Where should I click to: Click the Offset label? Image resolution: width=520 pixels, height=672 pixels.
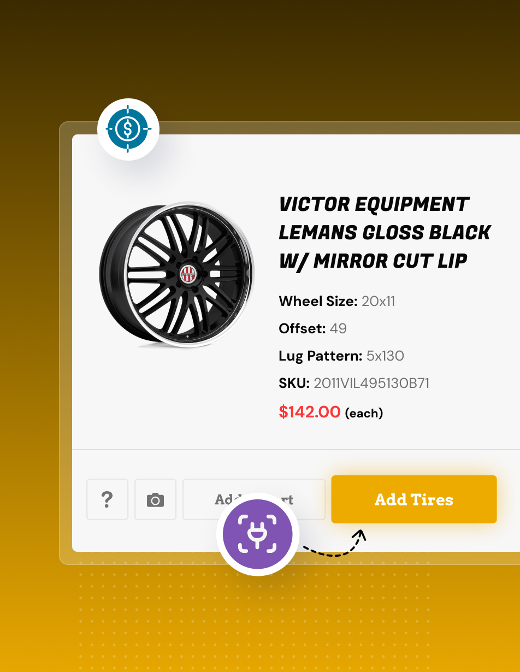pos(302,328)
